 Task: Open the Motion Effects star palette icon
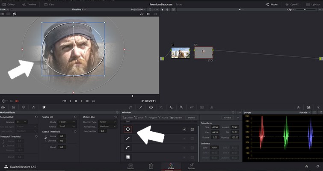tap(44, 107)
